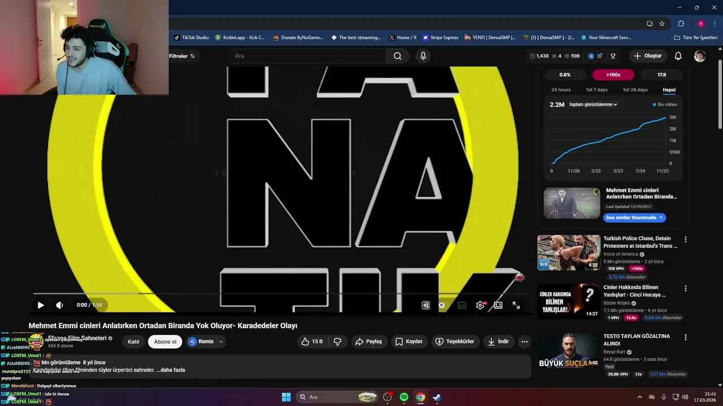Open the Stripe Express bookmark
The image size is (723, 406).
[x=441, y=38]
